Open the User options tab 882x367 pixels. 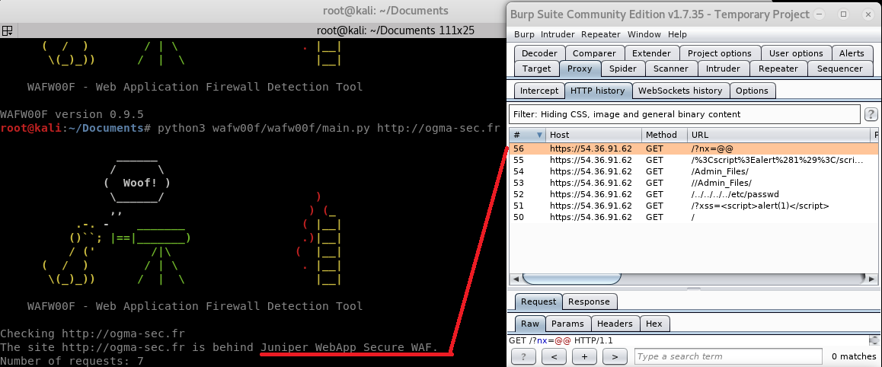pos(796,53)
